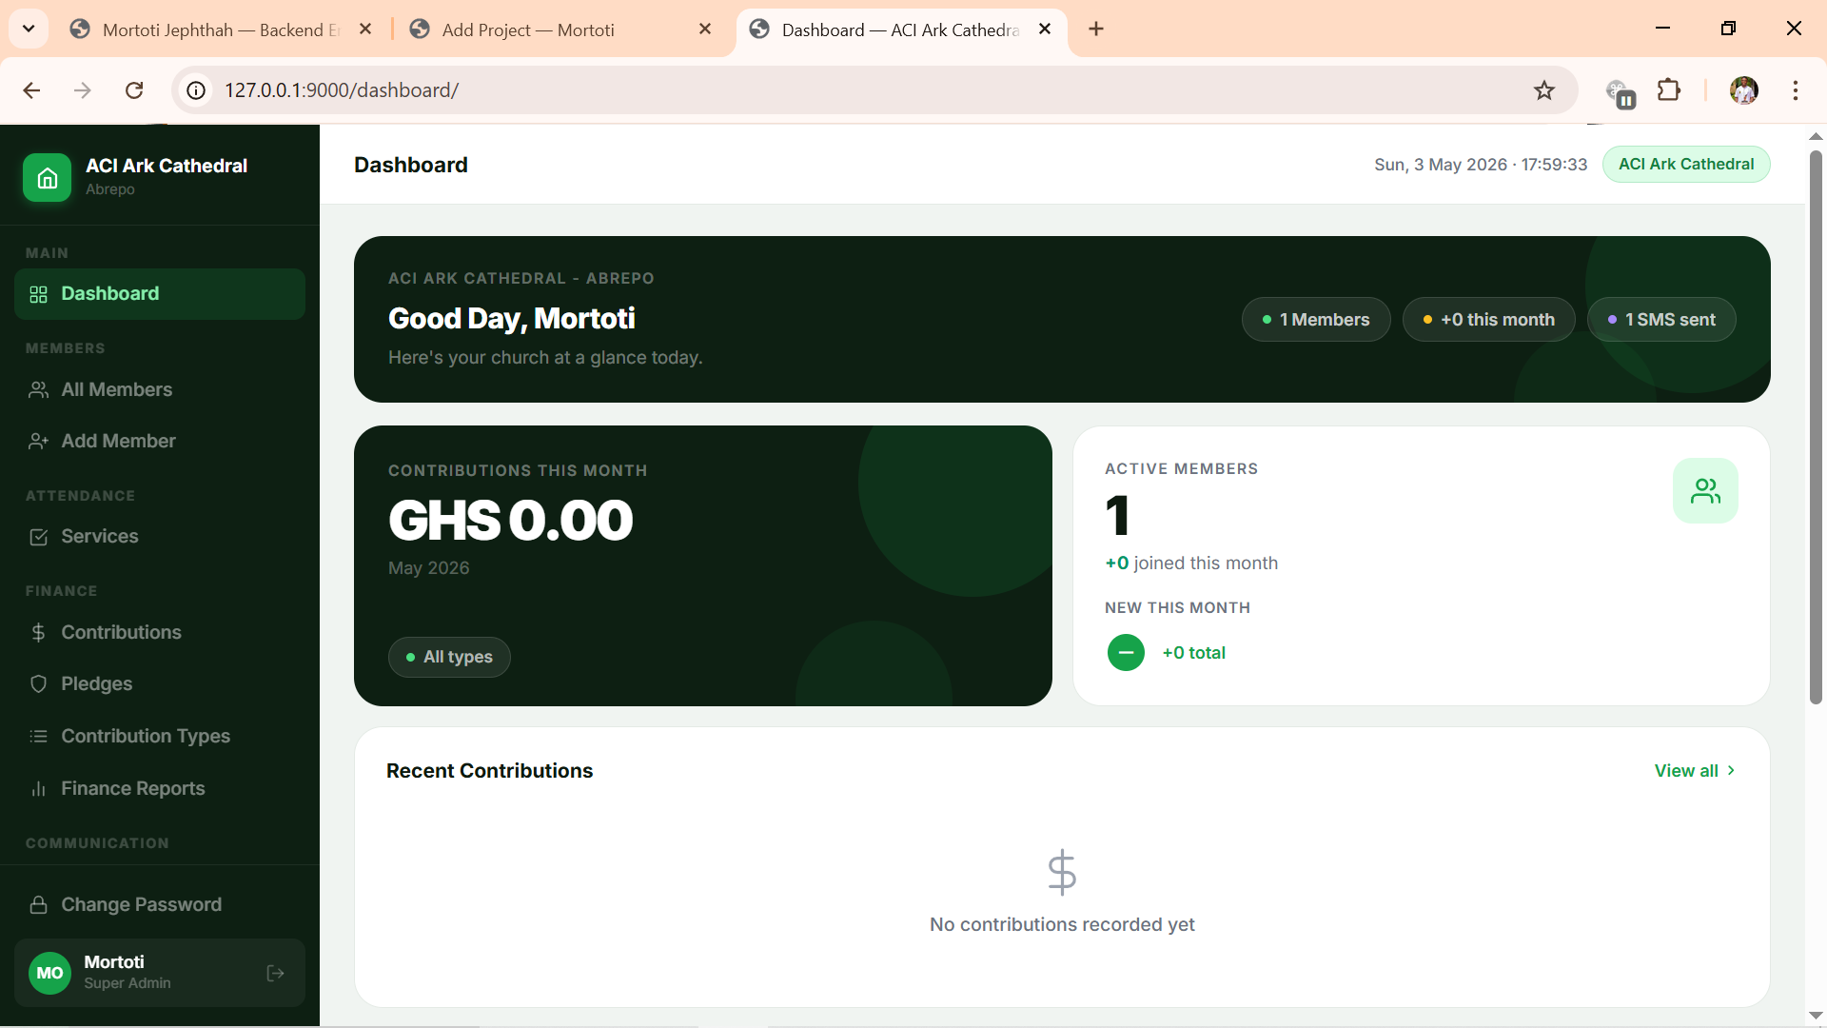1827x1028 pixels.
Task: Click the 'Good Day, Mortoti' greeting
Action: [x=511, y=319]
